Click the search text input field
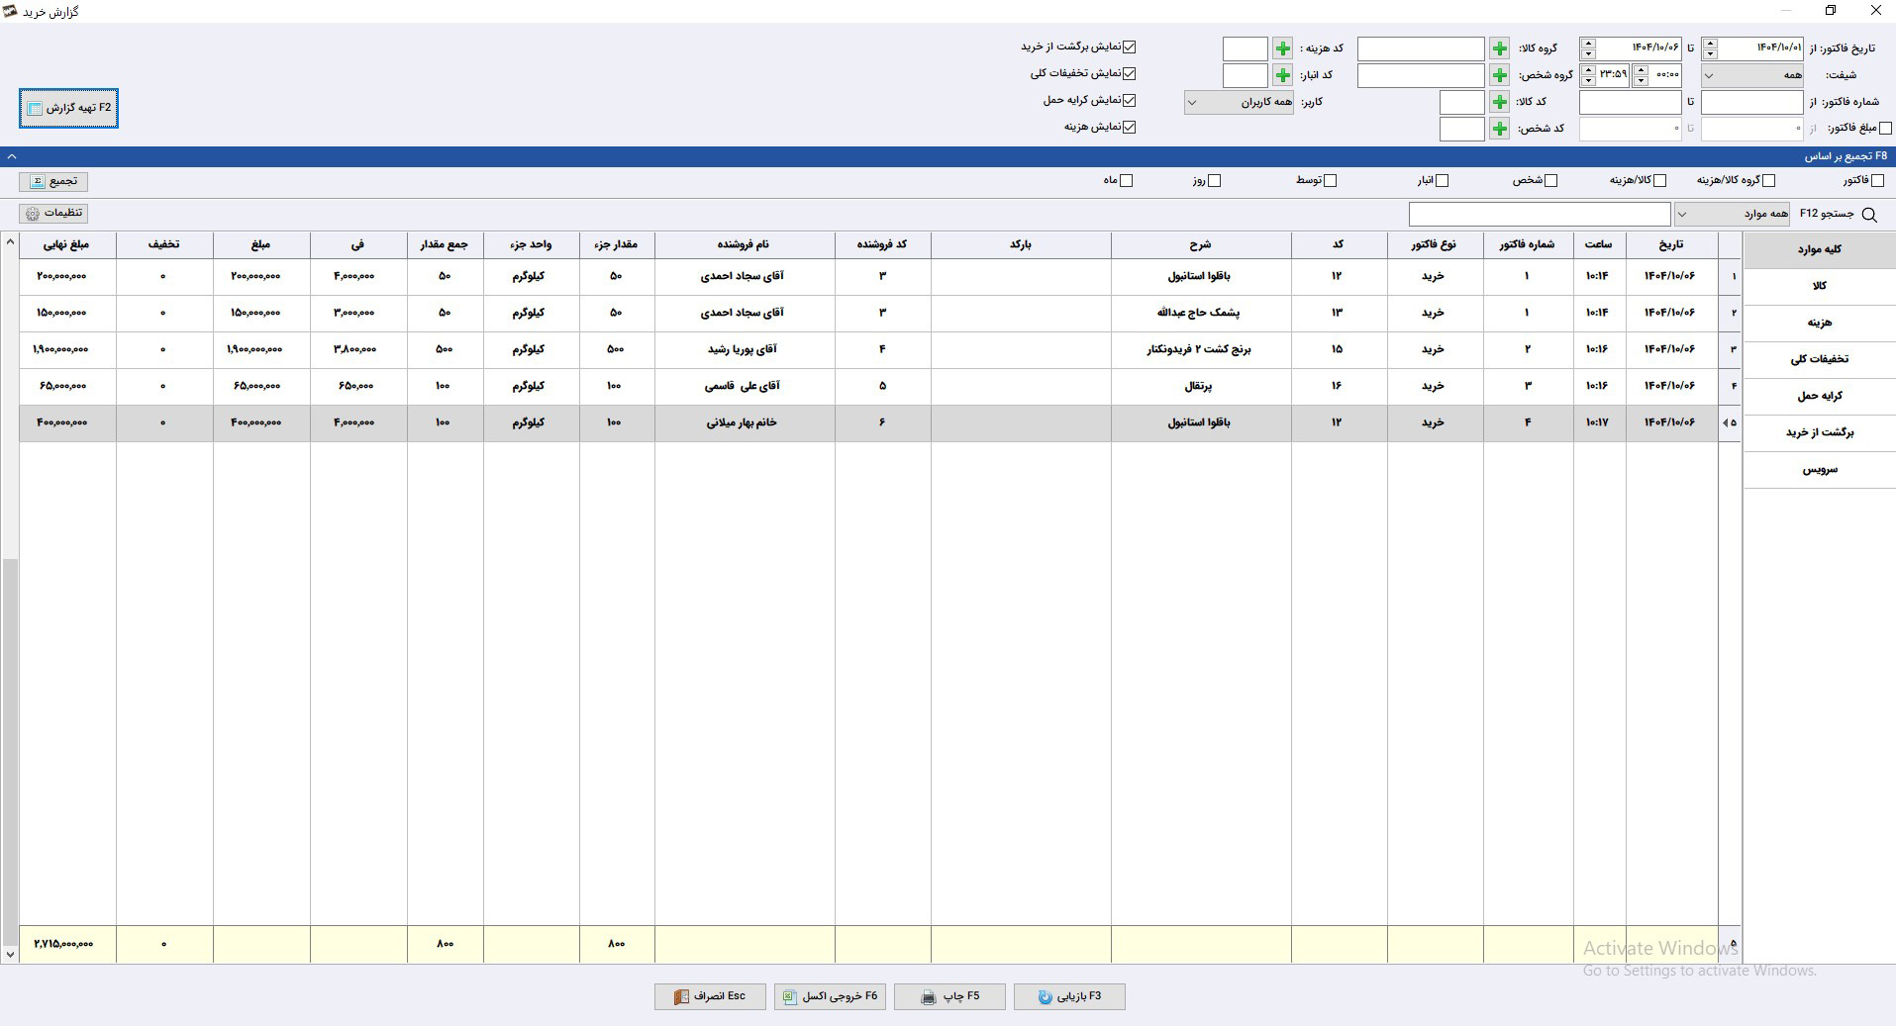The image size is (1896, 1026). (1540, 214)
